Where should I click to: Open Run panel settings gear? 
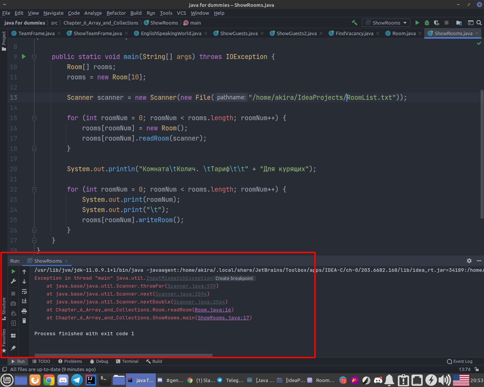tap(469, 261)
